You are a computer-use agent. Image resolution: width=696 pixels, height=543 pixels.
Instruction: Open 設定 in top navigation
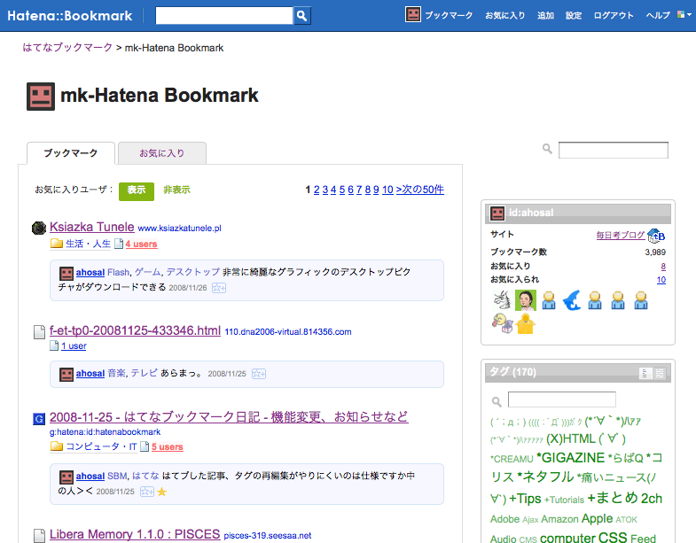[574, 15]
